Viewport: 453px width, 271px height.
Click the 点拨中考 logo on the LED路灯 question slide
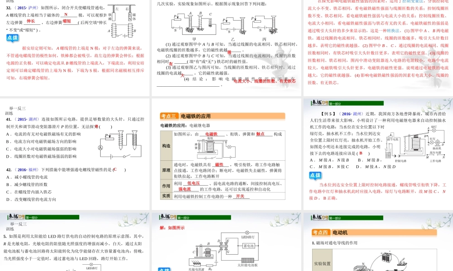16,216
